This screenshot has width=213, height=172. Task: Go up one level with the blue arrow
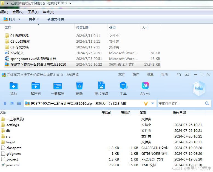pyautogui.click(x=5, y=103)
